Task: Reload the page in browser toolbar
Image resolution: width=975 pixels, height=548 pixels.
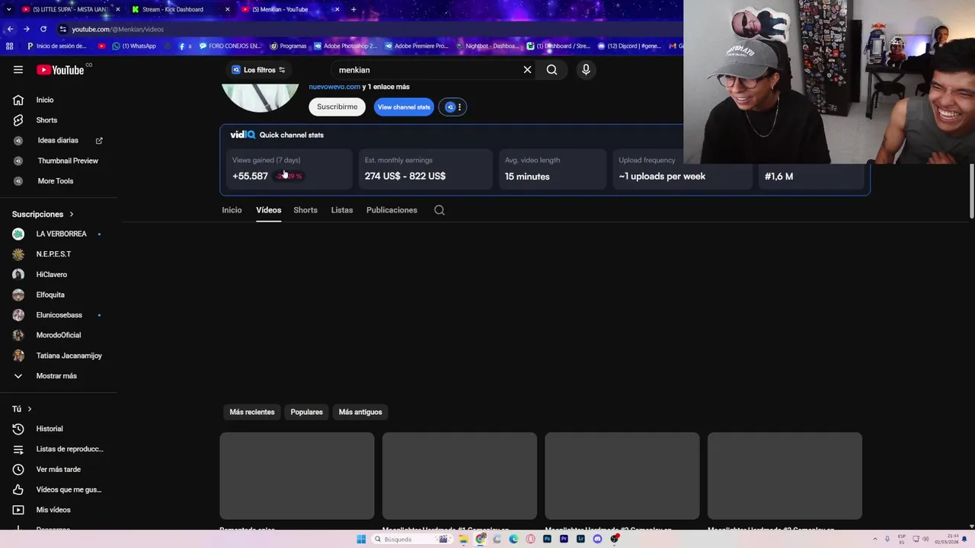Action: [x=43, y=29]
